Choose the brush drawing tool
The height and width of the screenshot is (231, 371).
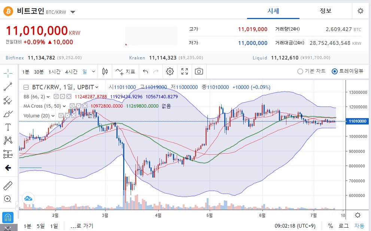coord(8,114)
